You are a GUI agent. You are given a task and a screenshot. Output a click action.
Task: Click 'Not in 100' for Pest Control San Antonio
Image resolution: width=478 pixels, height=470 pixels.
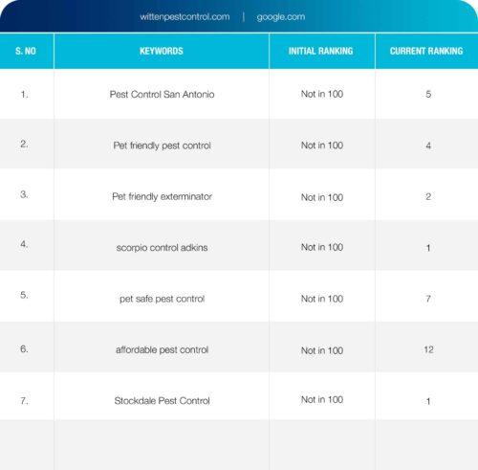[322, 94]
